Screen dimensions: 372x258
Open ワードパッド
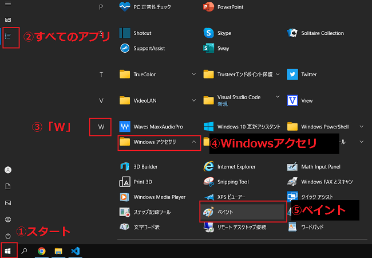coord(306,227)
